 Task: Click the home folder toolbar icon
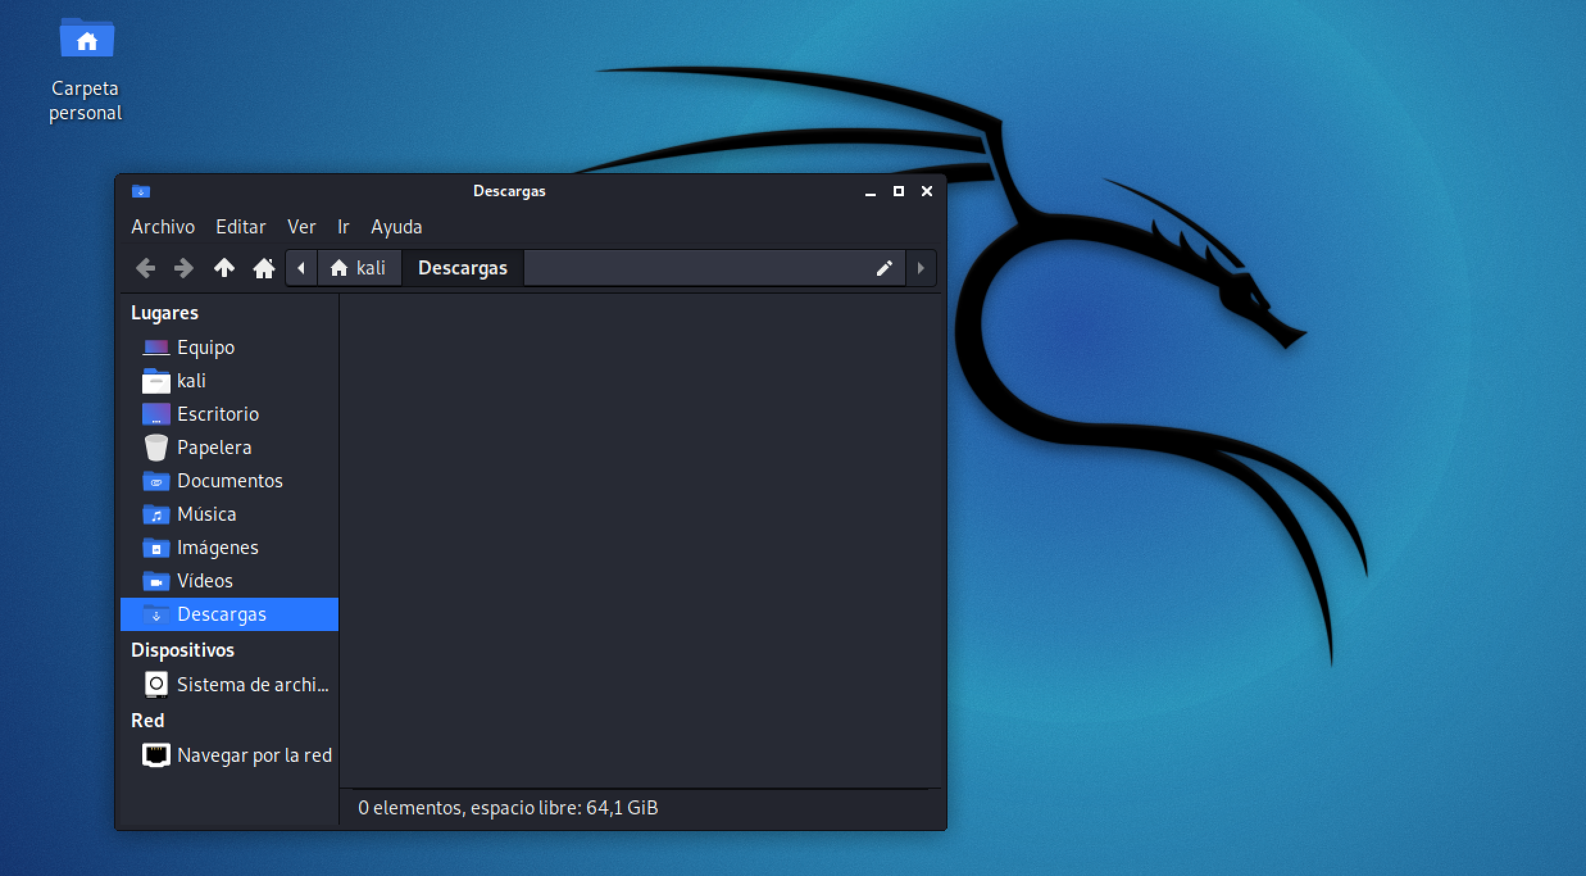point(263,268)
